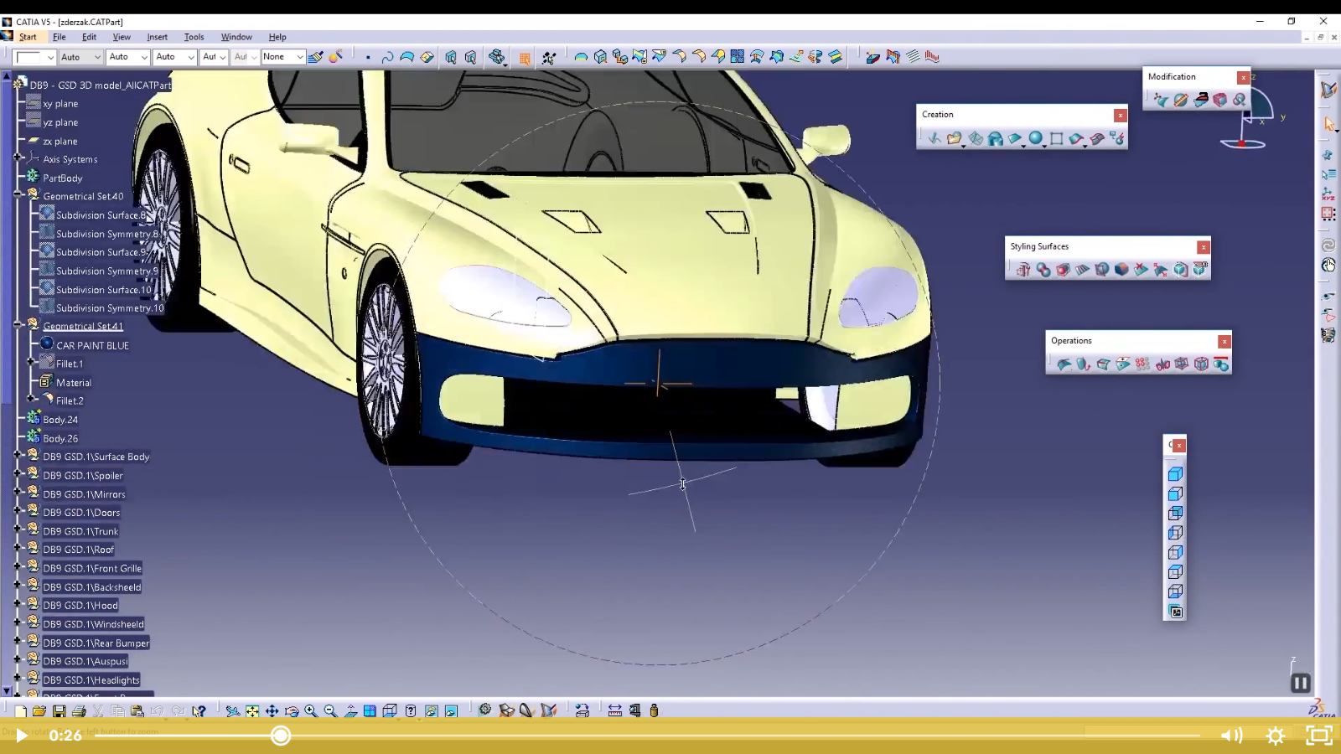Mute the video volume
The width and height of the screenshot is (1341, 754).
click(1230, 736)
